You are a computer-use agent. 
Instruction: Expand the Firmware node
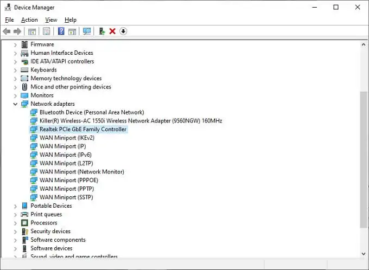(15, 44)
